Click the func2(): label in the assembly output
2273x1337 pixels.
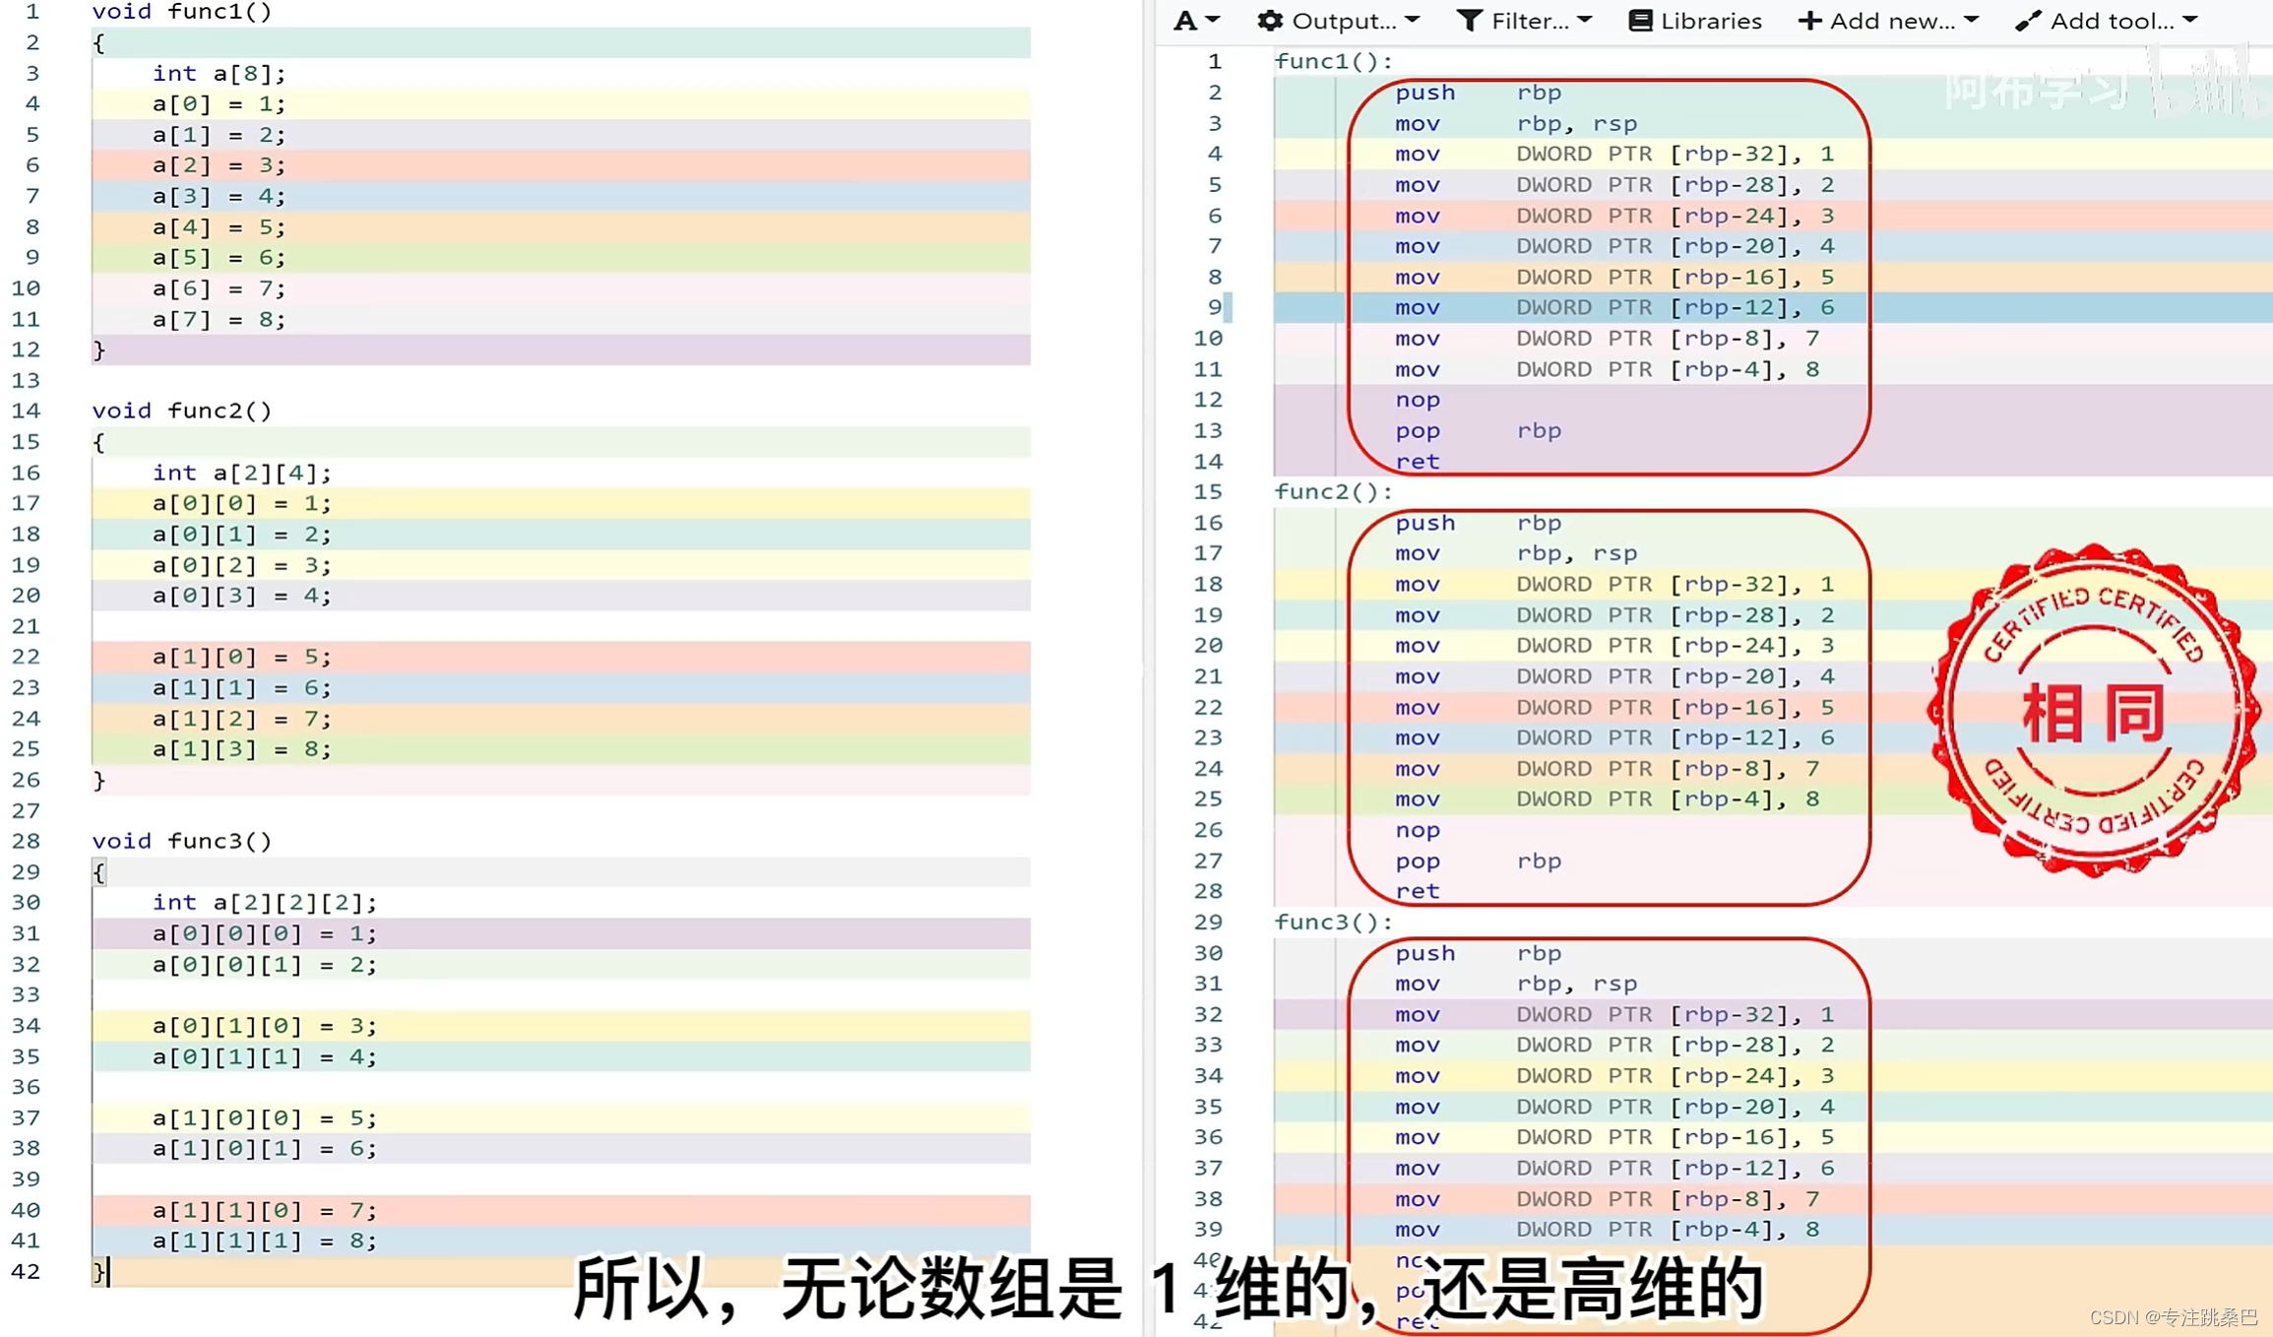pos(1331,491)
